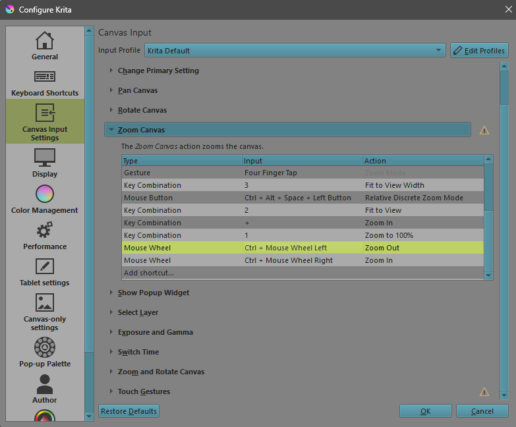Select the Add shortcut... row
Screen dimensions: 516x427
point(149,273)
